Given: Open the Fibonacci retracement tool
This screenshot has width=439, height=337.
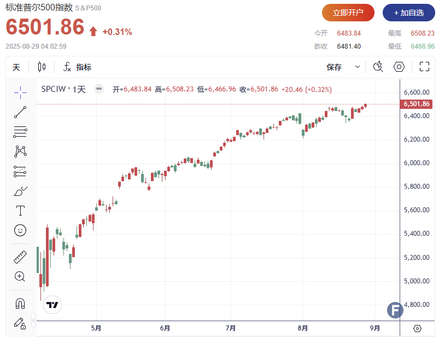Looking at the screenshot, I should 20,132.
